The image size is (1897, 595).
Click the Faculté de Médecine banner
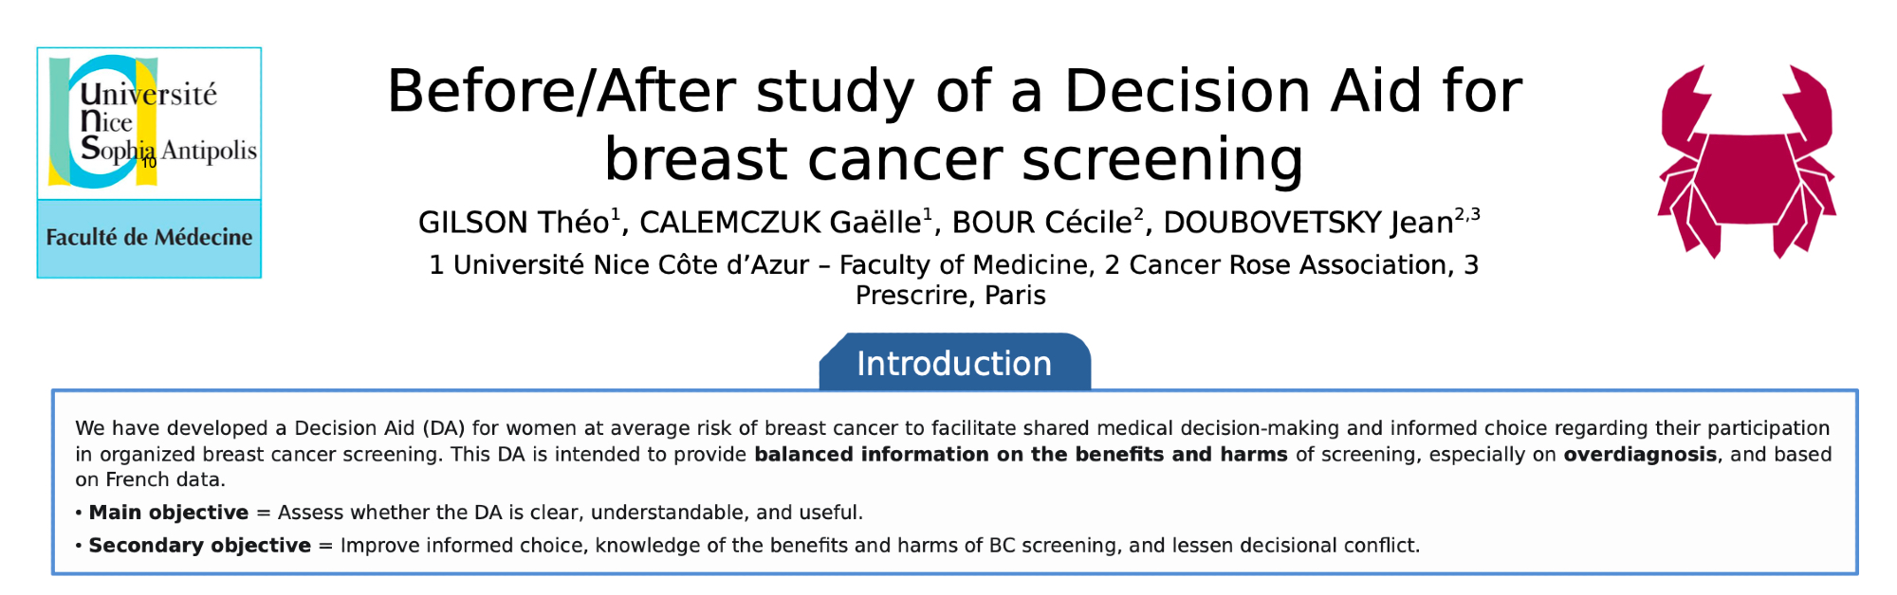click(x=149, y=238)
